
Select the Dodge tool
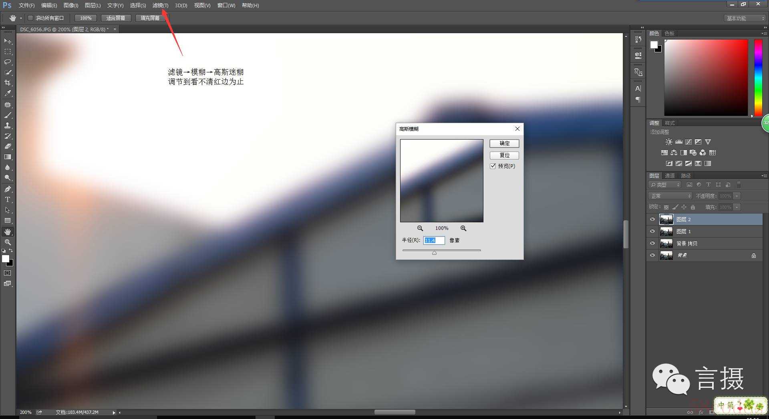(8, 178)
